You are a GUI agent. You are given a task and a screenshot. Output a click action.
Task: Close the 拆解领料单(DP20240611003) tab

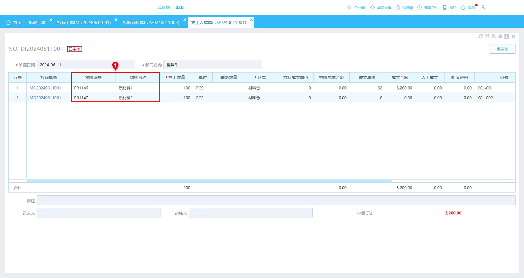tap(184, 20)
